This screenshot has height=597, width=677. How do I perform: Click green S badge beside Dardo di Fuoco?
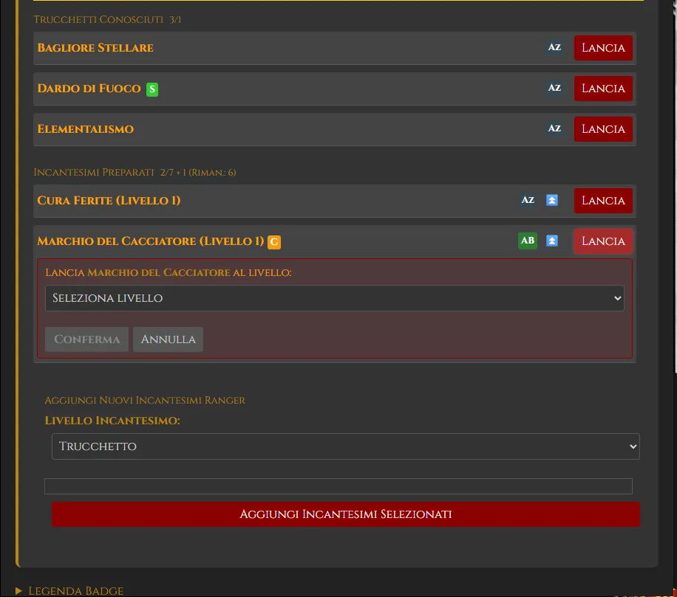[152, 89]
